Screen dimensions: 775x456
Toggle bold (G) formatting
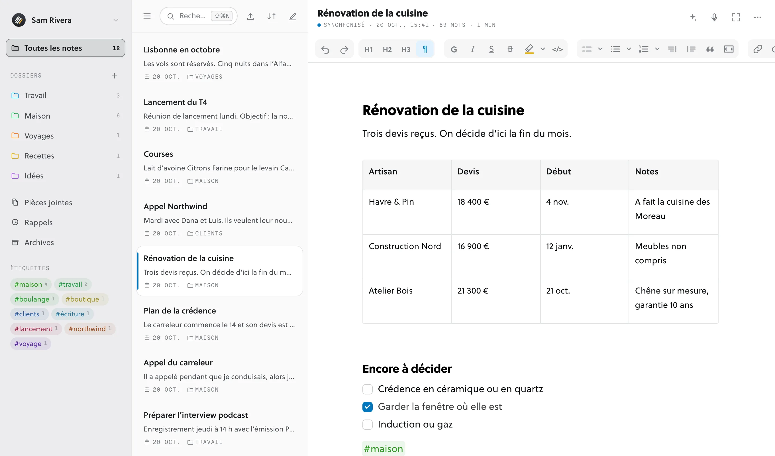point(454,49)
